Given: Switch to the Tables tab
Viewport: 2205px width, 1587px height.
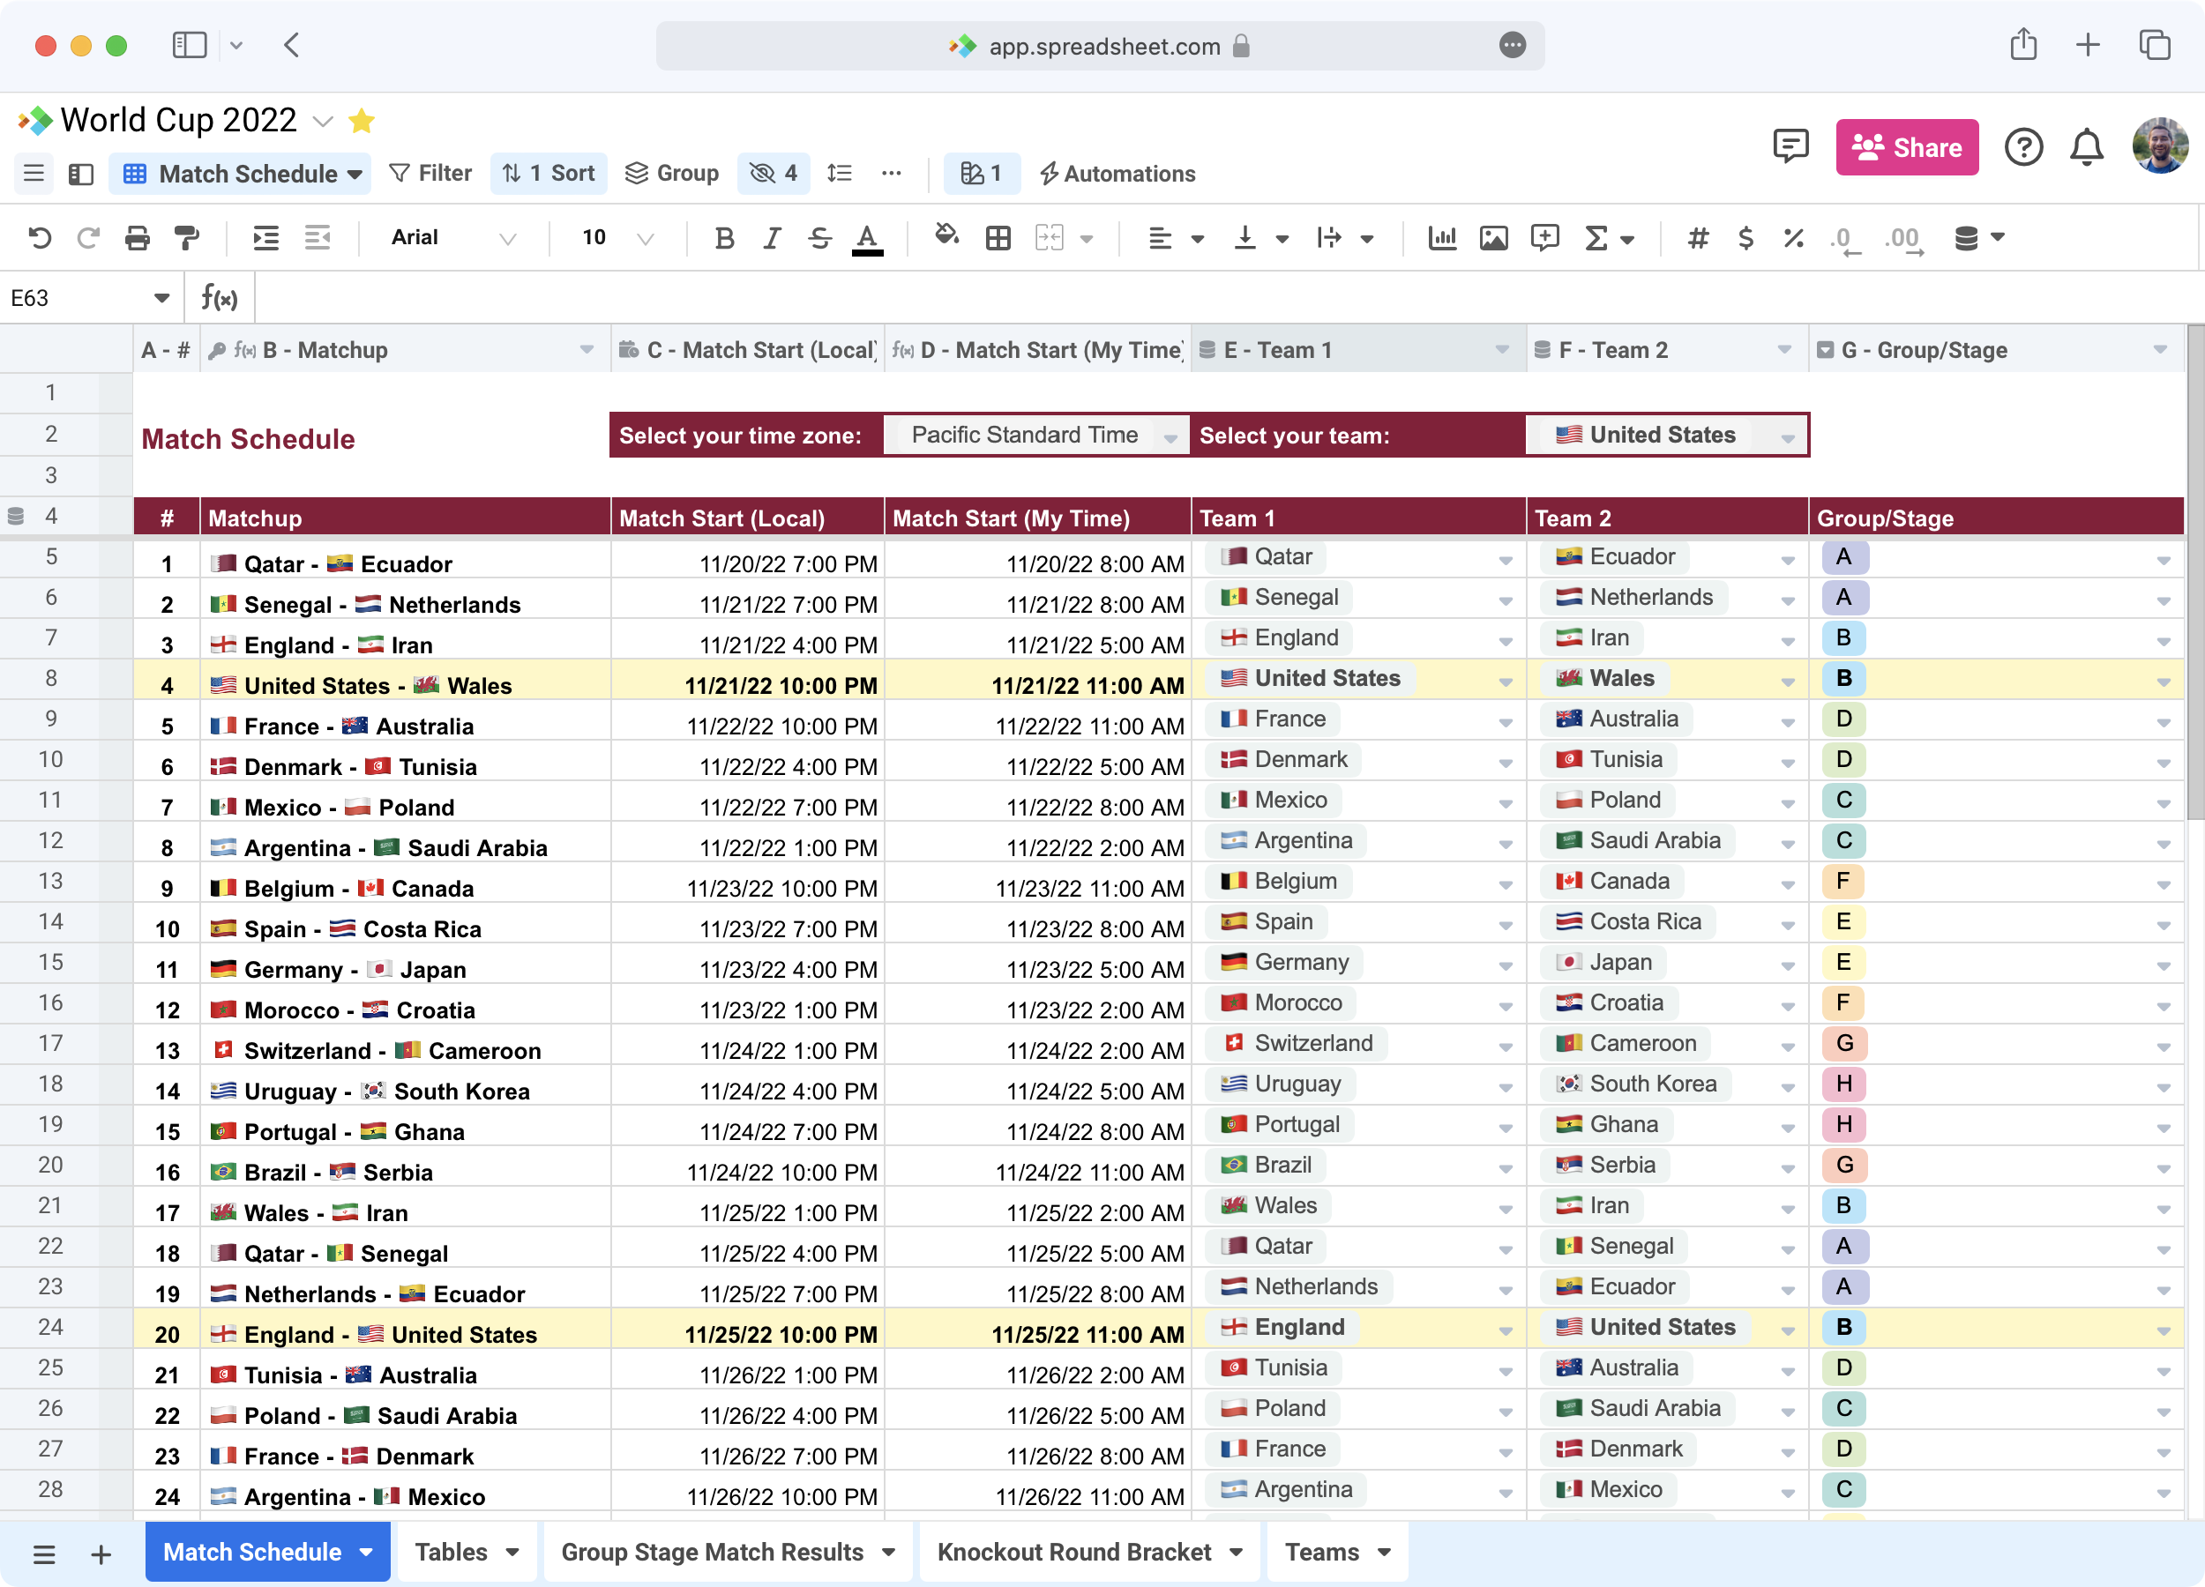Looking at the screenshot, I should click(x=466, y=1552).
